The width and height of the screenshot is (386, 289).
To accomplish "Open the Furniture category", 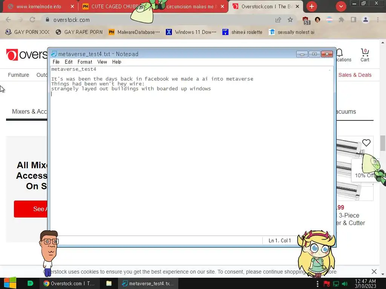I will coord(18,75).
